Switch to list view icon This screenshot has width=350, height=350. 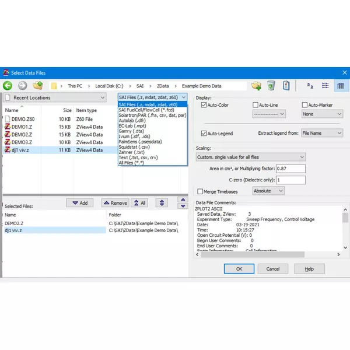point(325,86)
